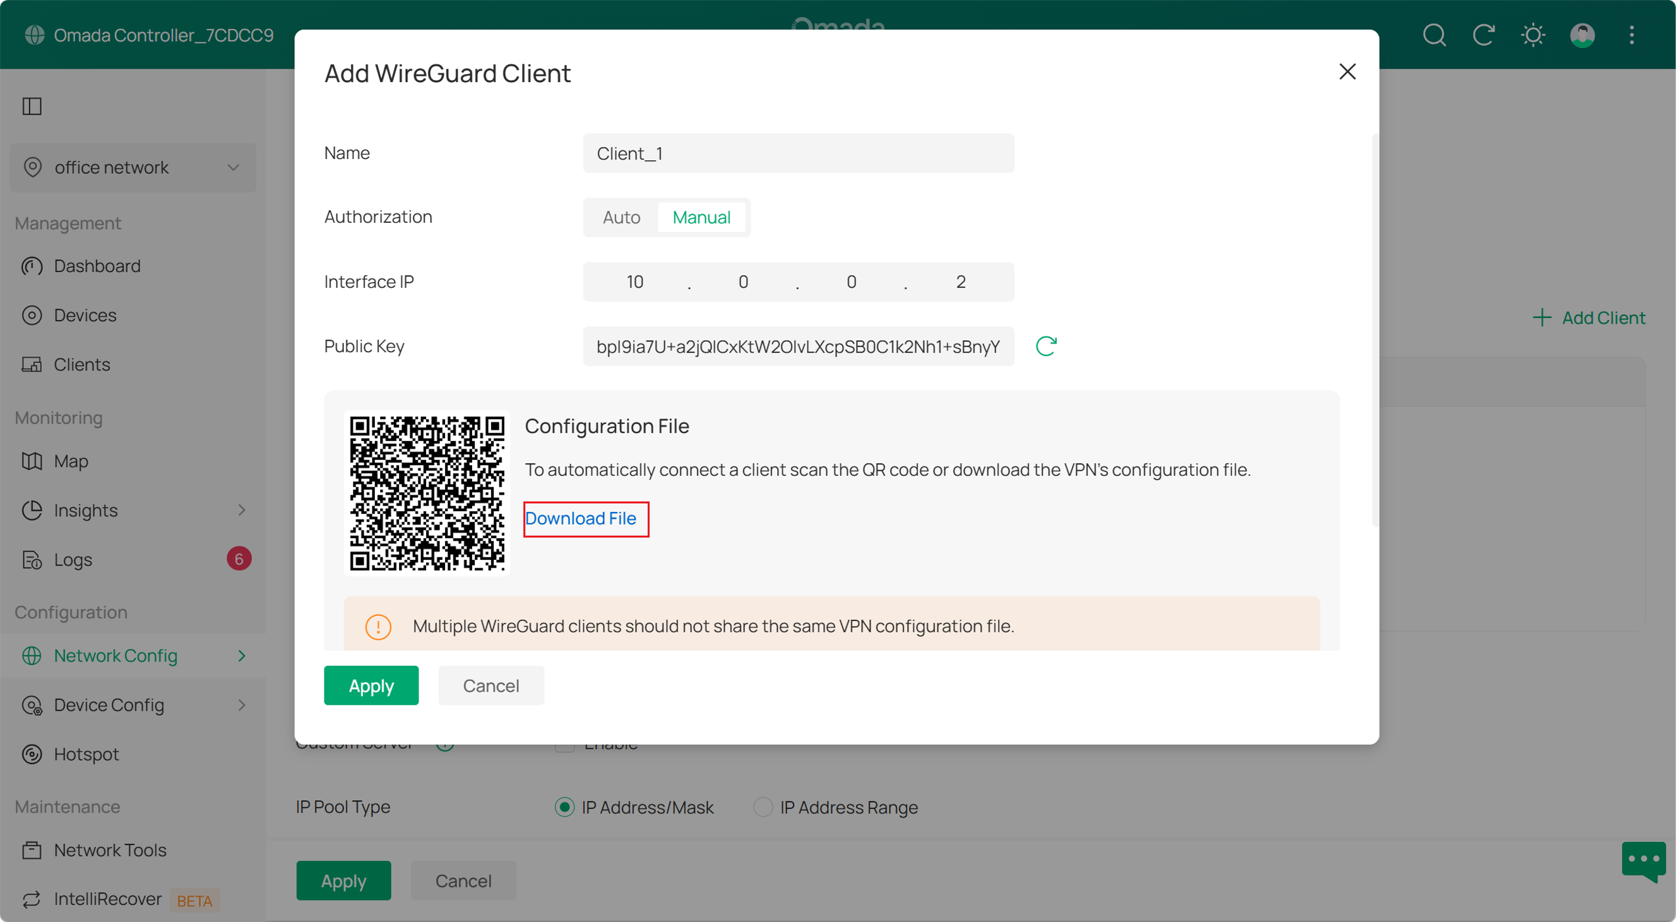Viewport: 1676px width, 922px height.
Task: Click the Map folded icon
Action: (x=32, y=461)
